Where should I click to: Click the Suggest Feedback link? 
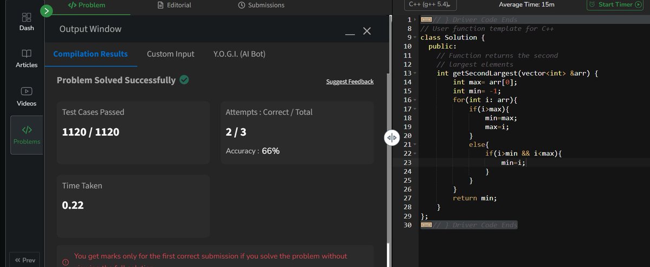(350, 82)
